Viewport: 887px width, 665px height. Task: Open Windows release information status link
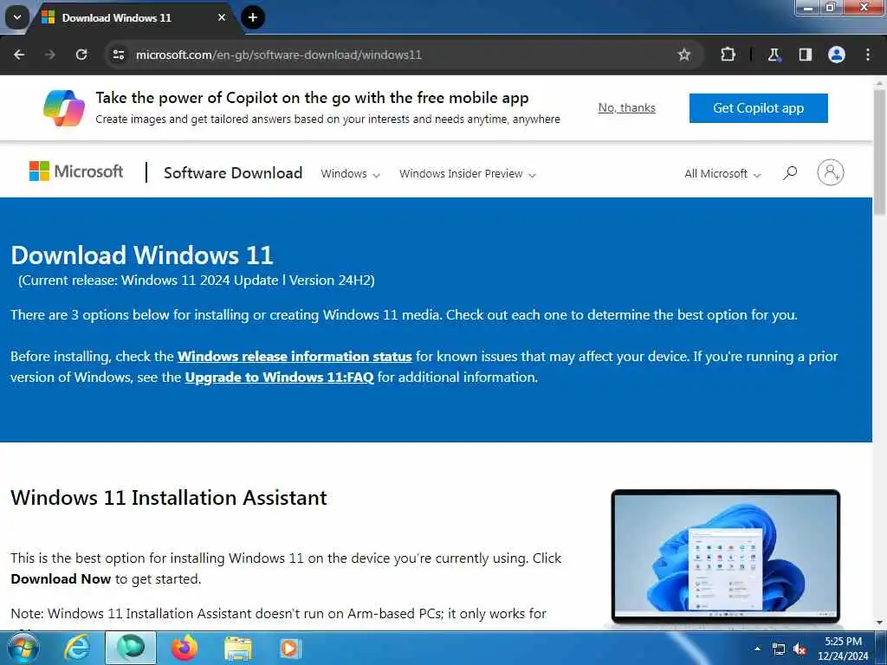[x=295, y=356]
